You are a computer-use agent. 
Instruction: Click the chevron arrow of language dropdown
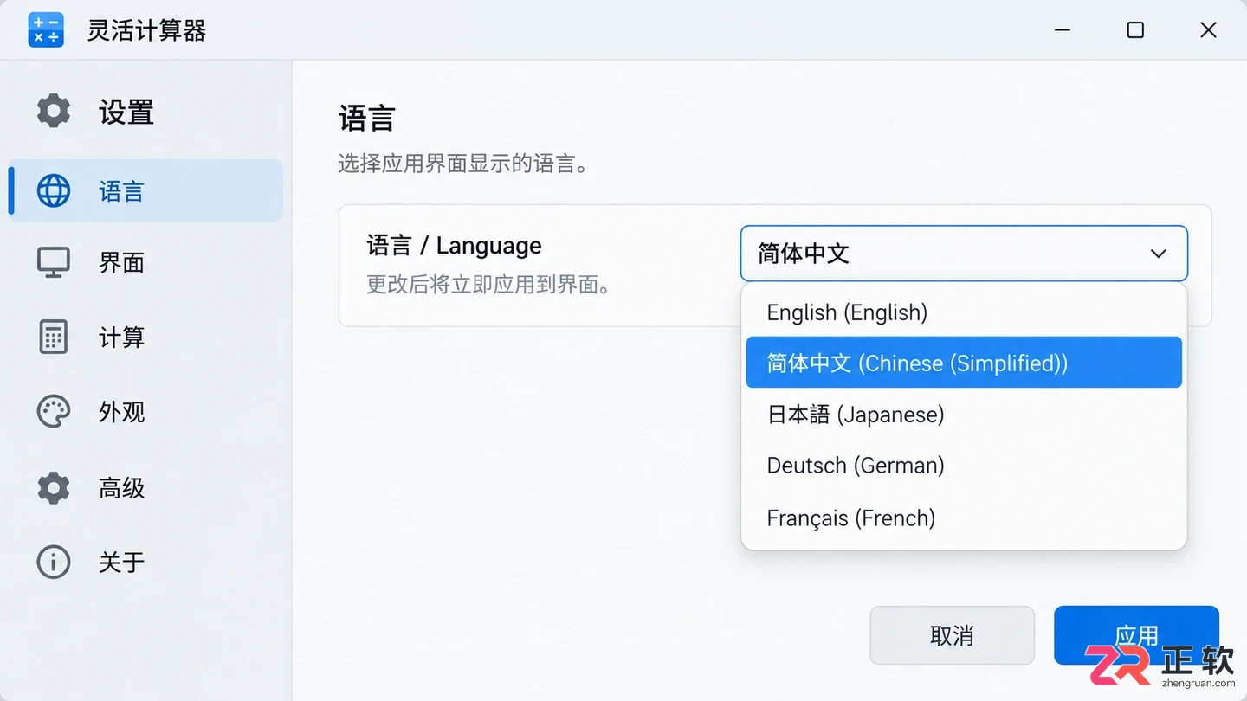pos(1158,254)
